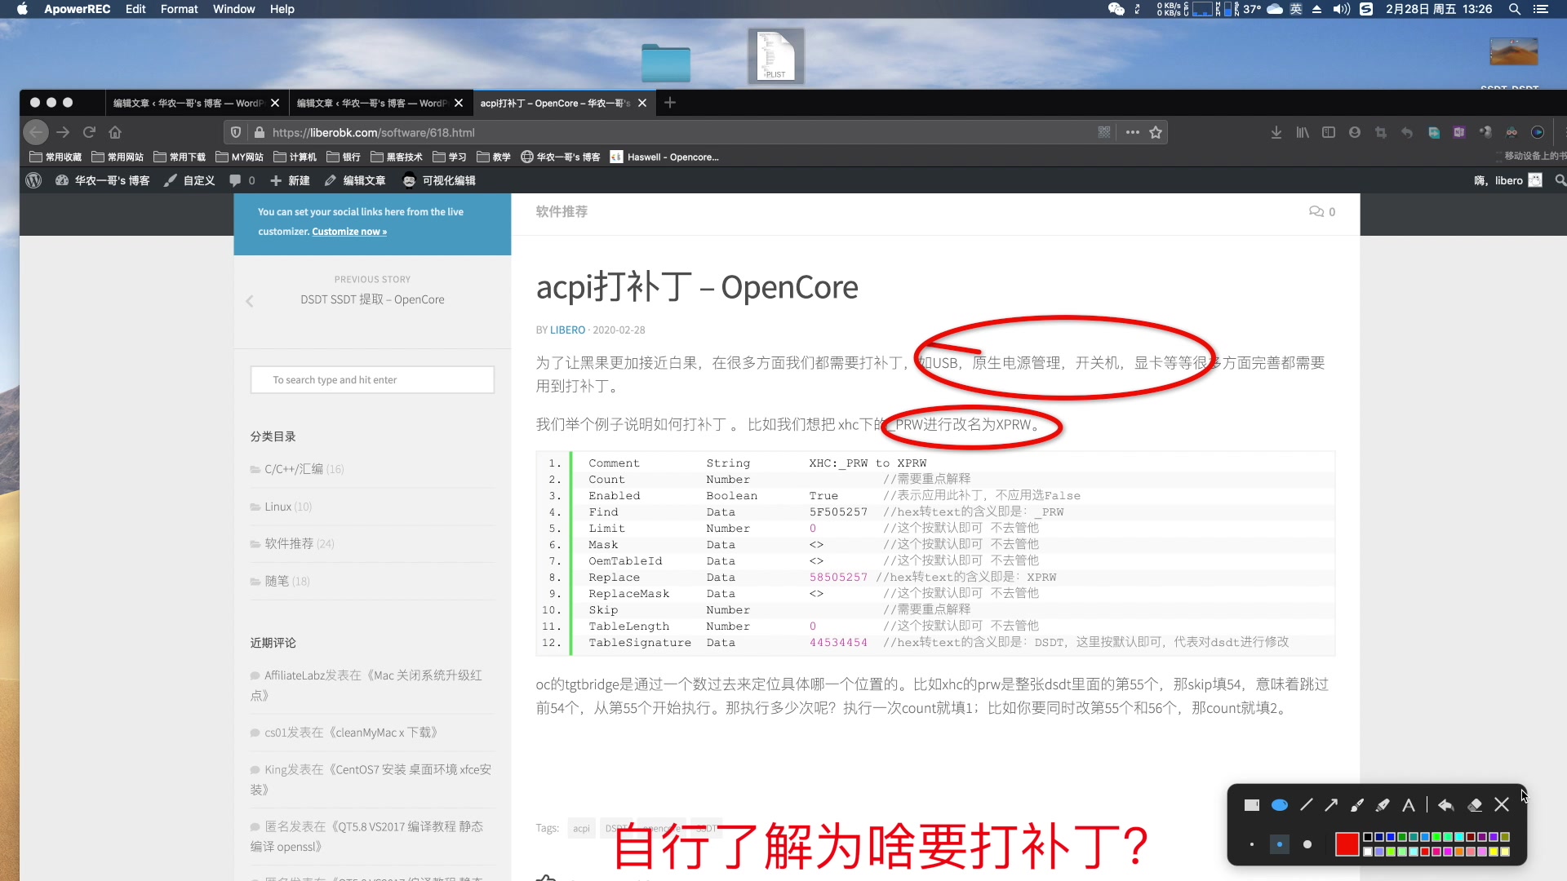Viewport: 1567px width, 881px height.
Task: Pick the white color swatch
Action: [x=1368, y=852]
